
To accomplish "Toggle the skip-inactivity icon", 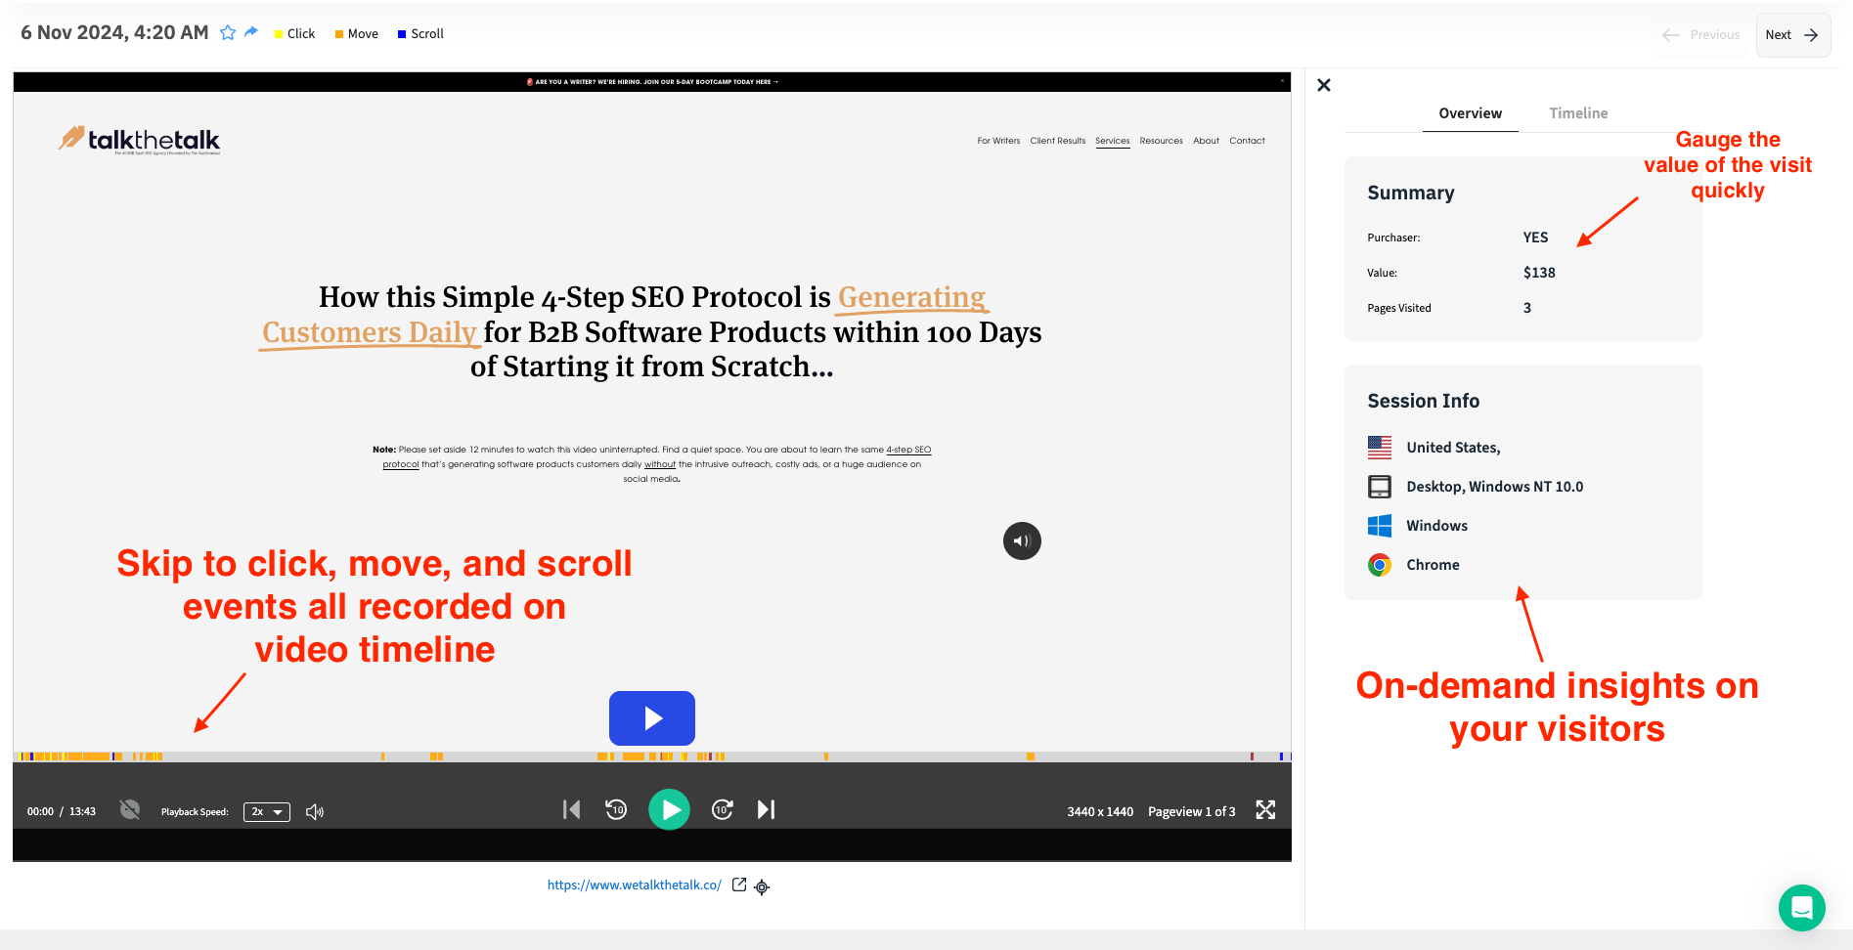I will coord(130,809).
